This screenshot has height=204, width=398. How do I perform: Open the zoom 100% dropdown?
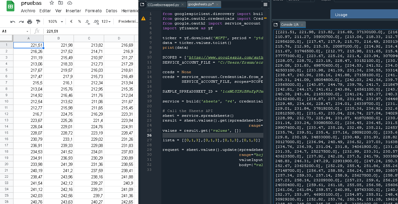pyautogui.click(x=56, y=22)
